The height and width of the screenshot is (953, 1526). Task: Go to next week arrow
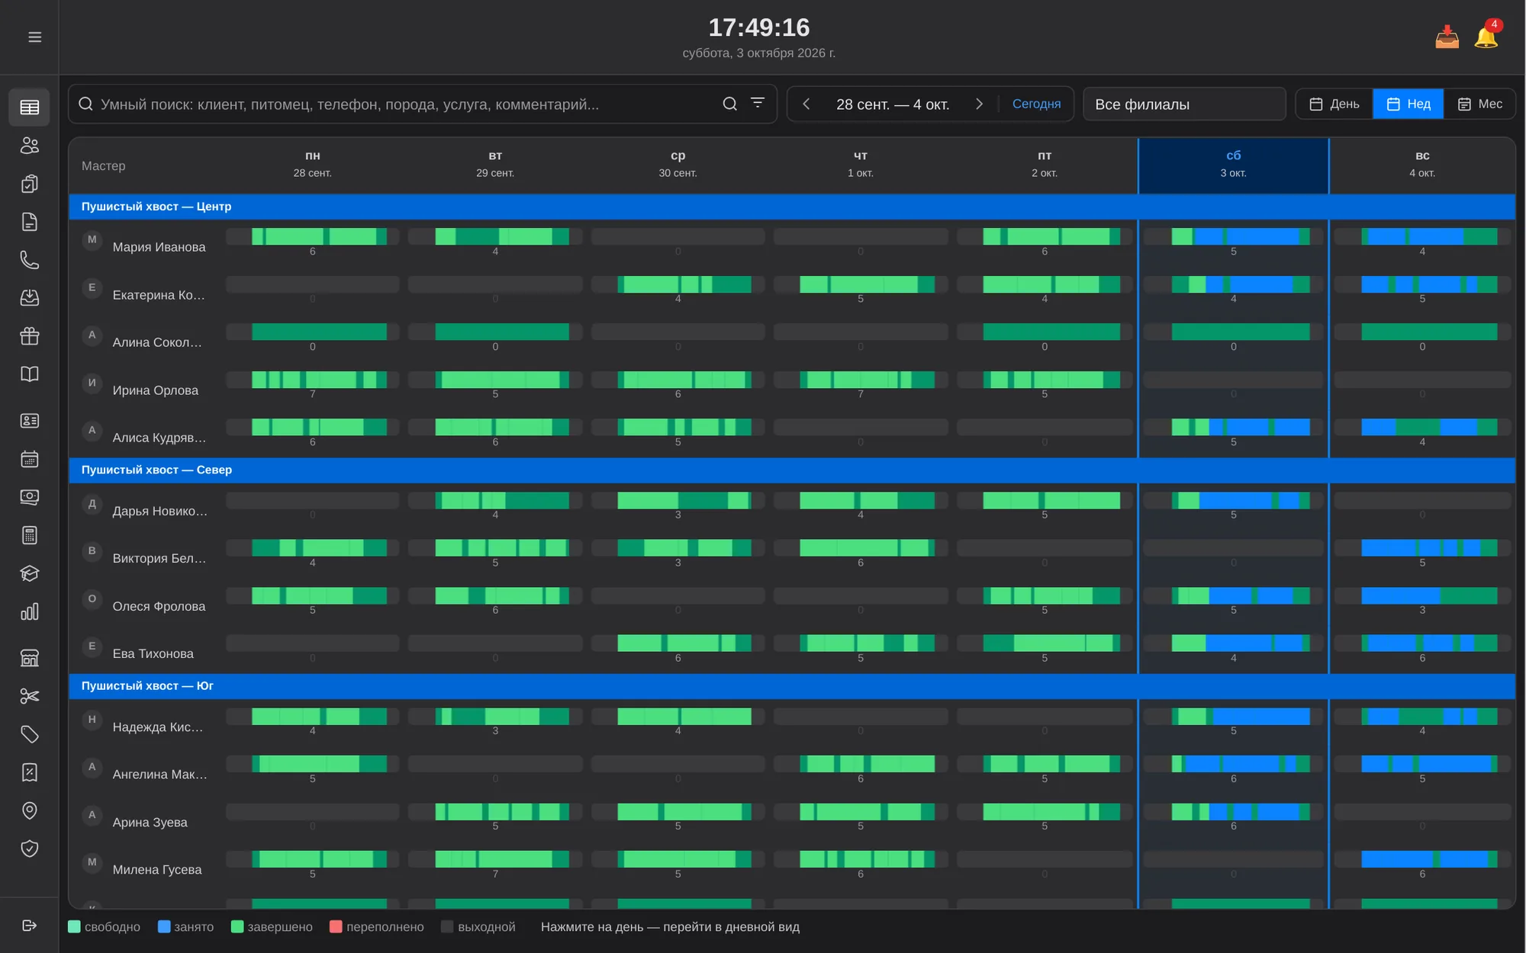(x=979, y=104)
